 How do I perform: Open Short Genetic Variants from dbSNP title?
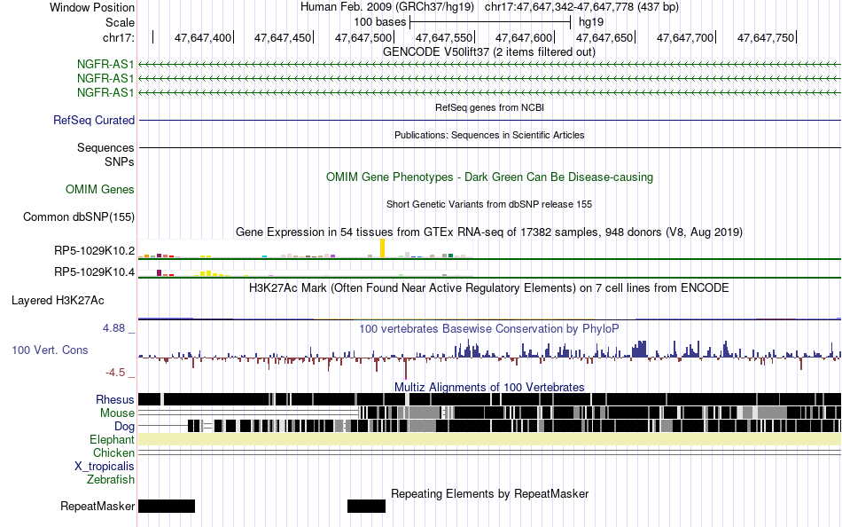pyautogui.click(x=489, y=204)
